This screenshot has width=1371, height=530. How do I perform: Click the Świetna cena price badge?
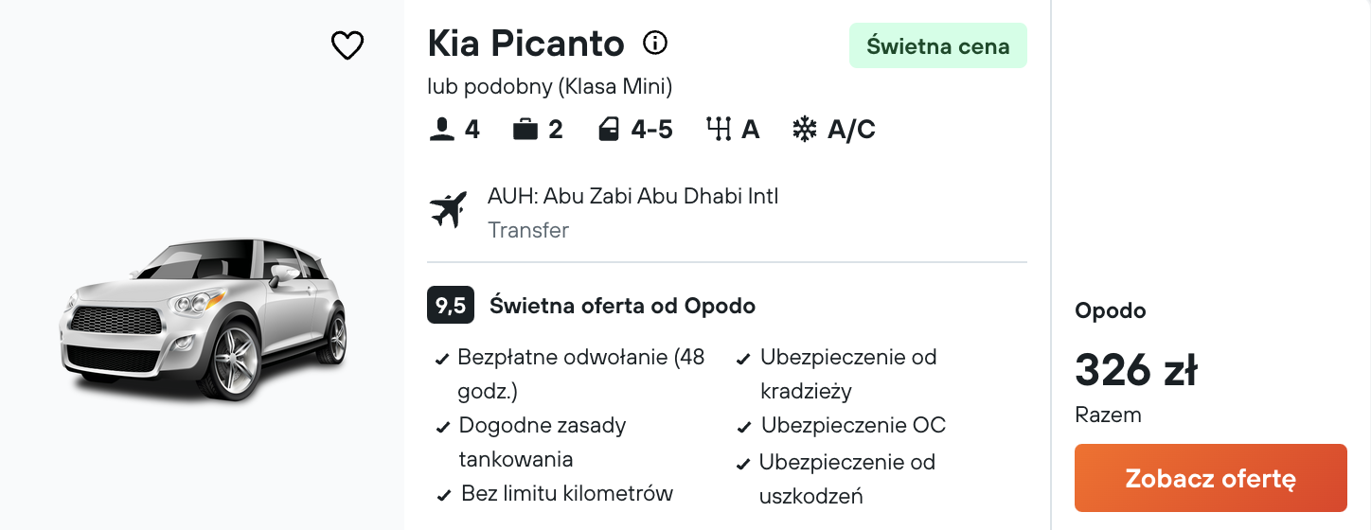pos(938,45)
